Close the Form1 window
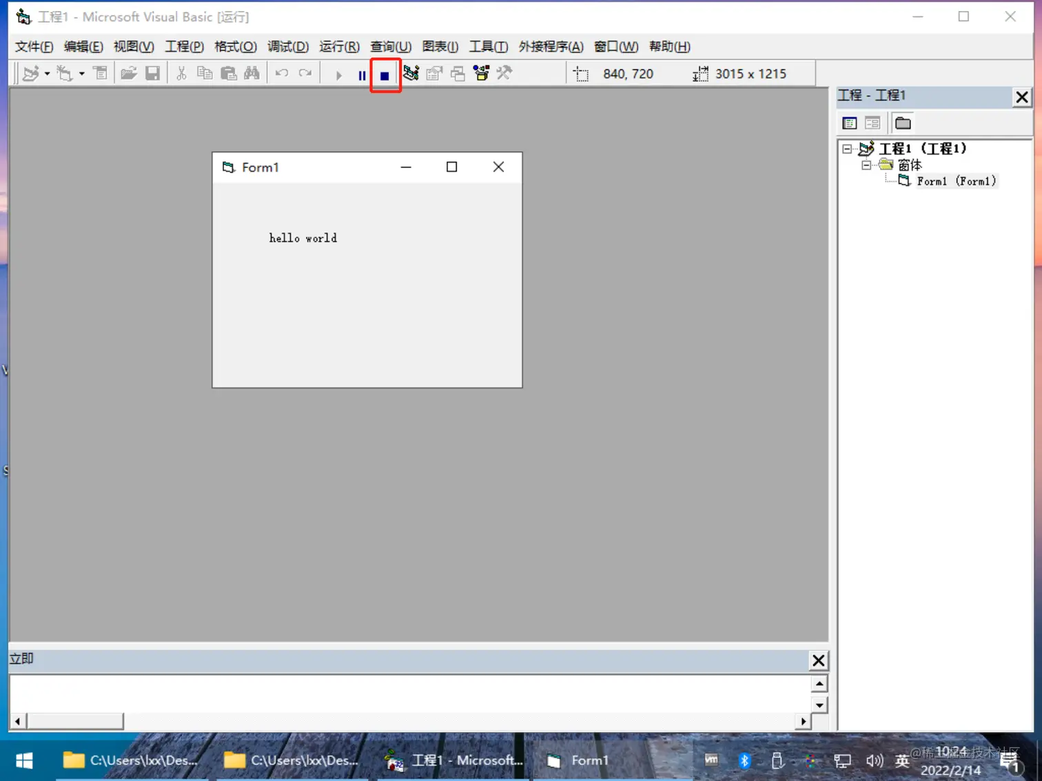This screenshot has height=781, width=1042. click(498, 167)
